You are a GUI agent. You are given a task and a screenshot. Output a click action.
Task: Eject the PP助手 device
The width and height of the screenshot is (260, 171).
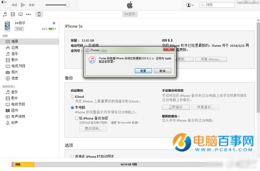point(54,23)
